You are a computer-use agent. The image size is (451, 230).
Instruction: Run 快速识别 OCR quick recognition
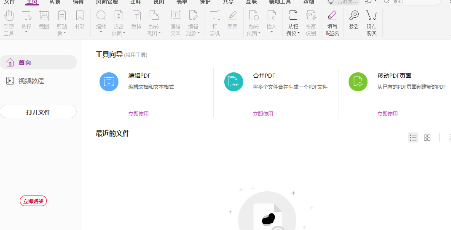pos(311,23)
